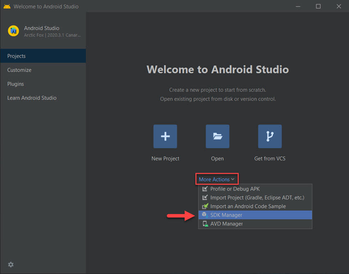The width and height of the screenshot is (349, 274).
Task: Switch to the Plugins section
Action: (15, 84)
